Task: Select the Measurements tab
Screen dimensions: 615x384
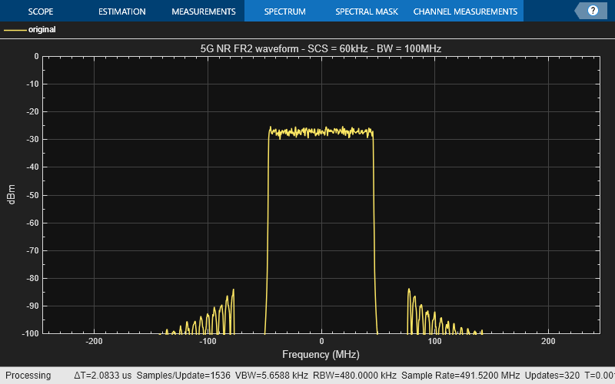Action: [x=203, y=12]
